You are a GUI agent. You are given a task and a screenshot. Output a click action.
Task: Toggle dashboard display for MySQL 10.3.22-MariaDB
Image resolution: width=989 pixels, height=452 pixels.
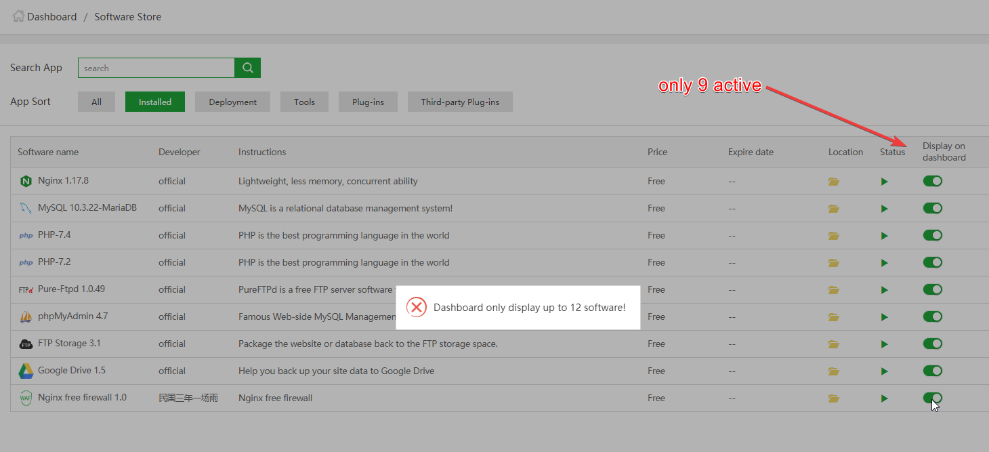pyautogui.click(x=933, y=208)
